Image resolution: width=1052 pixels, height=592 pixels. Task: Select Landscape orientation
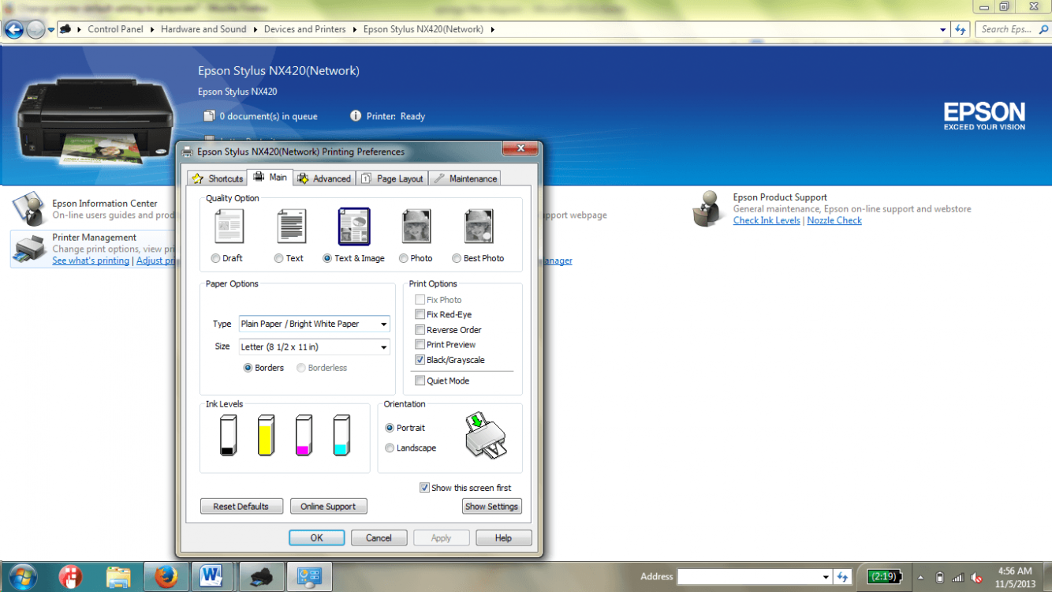coord(390,448)
